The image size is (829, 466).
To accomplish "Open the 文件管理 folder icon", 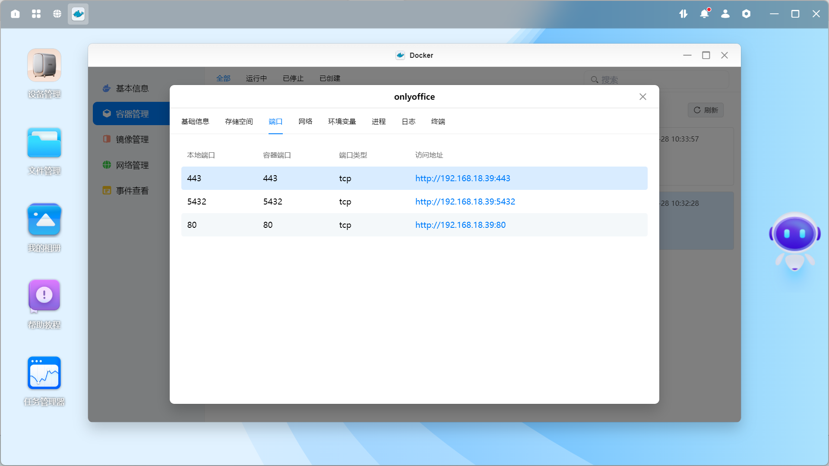I will [44, 143].
